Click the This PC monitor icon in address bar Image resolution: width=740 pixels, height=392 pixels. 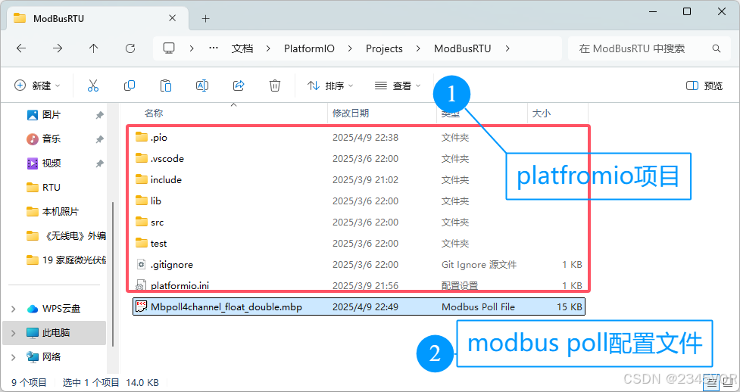click(x=169, y=48)
